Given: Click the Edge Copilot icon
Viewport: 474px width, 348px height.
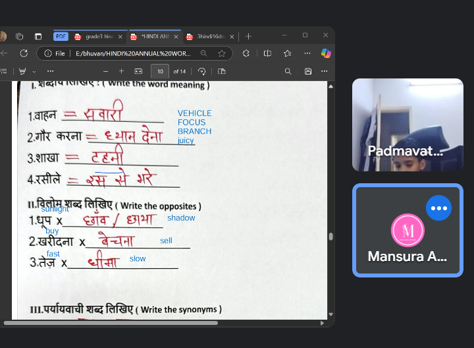Looking at the screenshot, I should 326,53.
